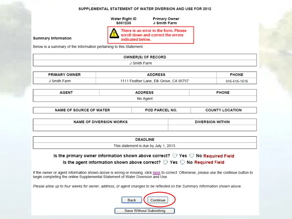Viewport: 292px width, 219px height.
Task: Click the phone number 916-616-1616
Action: (236, 81)
